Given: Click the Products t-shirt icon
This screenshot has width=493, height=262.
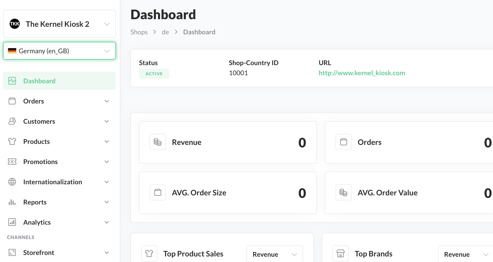Looking at the screenshot, I should tap(12, 141).
